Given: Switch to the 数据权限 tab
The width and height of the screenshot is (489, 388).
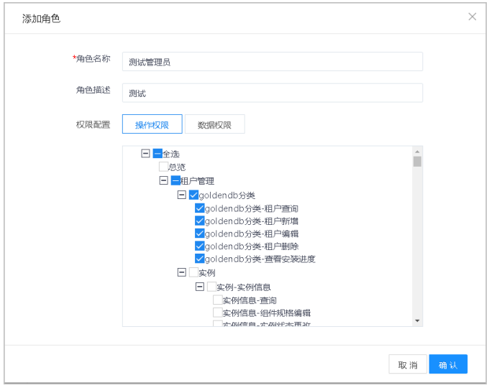Looking at the screenshot, I should point(214,124).
